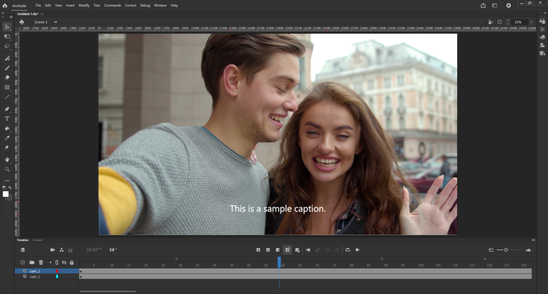
Task: Click the Zoom magnifier tool
Action: coord(7,169)
